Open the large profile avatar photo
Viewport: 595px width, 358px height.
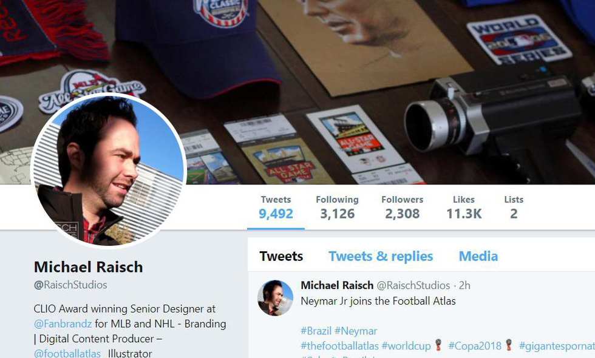click(x=109, y=171)
